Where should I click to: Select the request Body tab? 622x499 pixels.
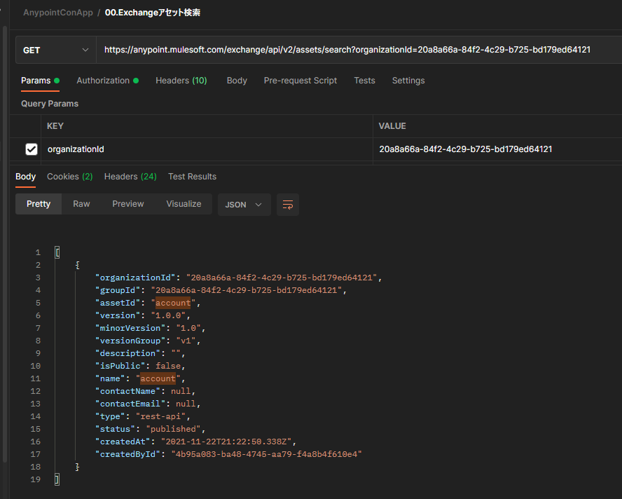pyautogui.click(x=237, y=81)
